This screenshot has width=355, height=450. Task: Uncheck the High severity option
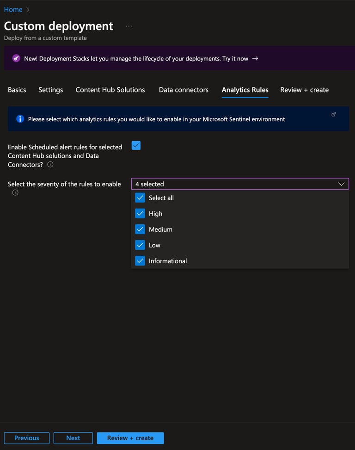(x=140, y=214)
